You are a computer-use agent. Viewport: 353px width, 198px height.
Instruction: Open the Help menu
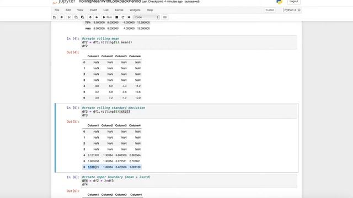click(x=149, y=10)
